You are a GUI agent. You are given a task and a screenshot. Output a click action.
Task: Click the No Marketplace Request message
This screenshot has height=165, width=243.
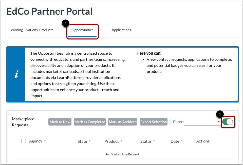tap(123, 154)
